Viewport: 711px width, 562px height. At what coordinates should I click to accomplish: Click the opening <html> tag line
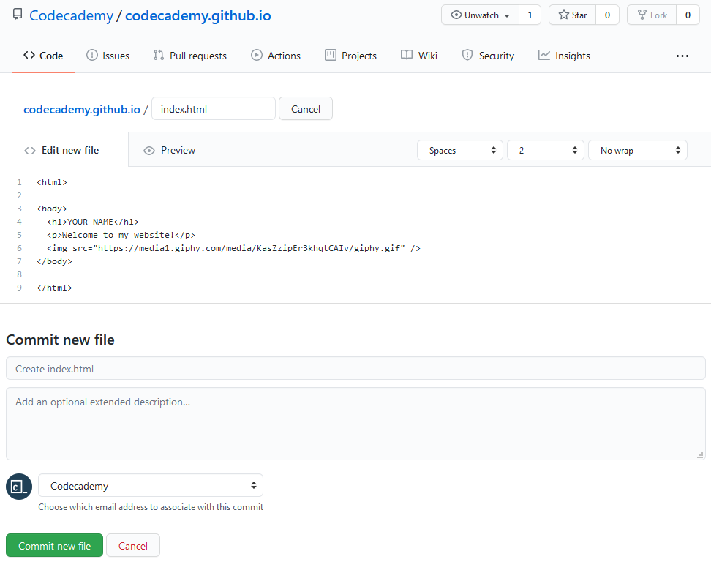[x=52, y=182]
